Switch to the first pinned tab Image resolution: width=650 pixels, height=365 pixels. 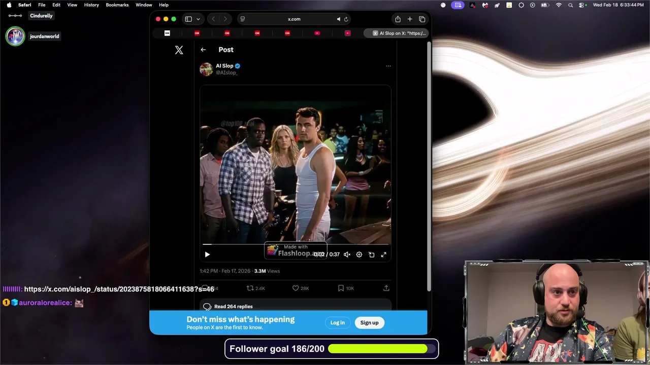click(x=167, y=33)
